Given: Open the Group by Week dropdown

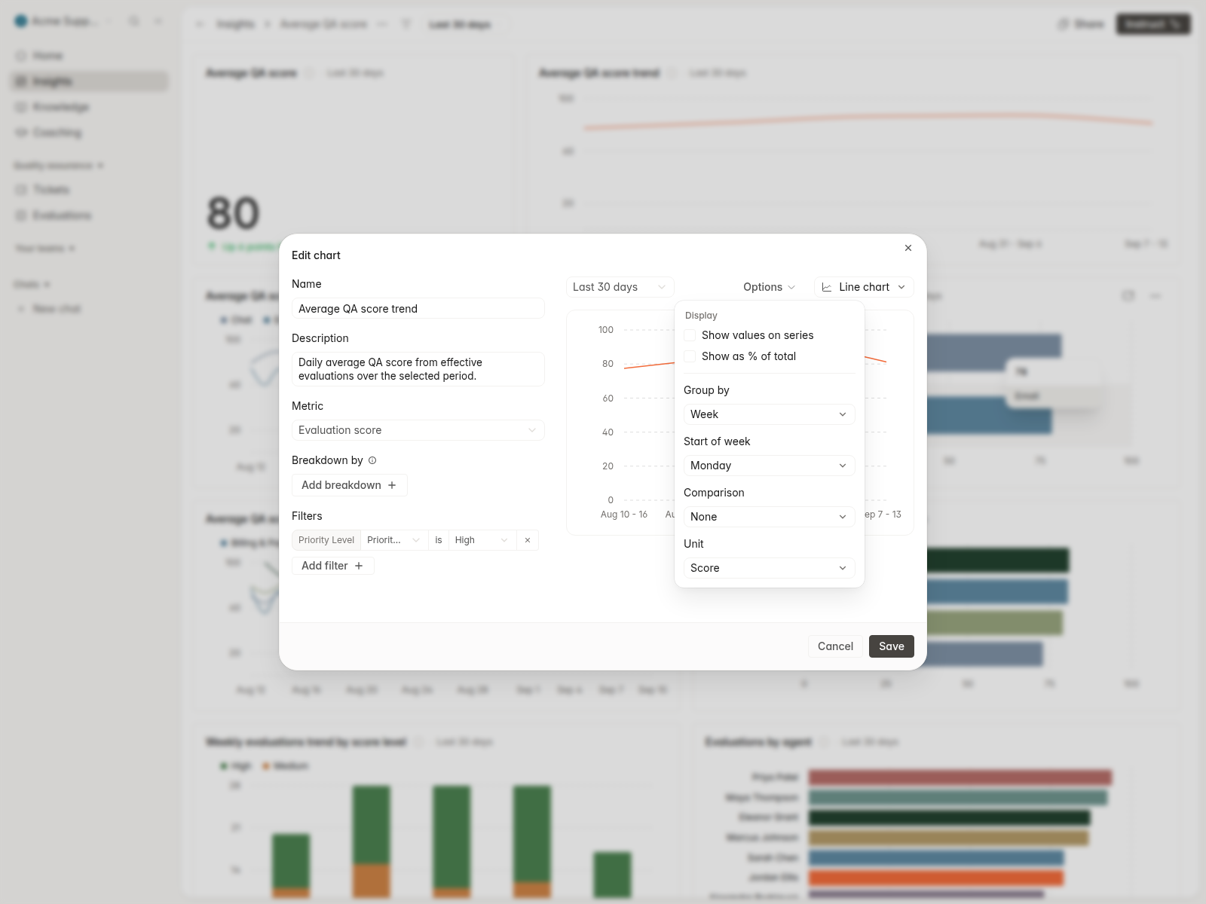Looking at the screenshot, I should [x=770, y=414].
